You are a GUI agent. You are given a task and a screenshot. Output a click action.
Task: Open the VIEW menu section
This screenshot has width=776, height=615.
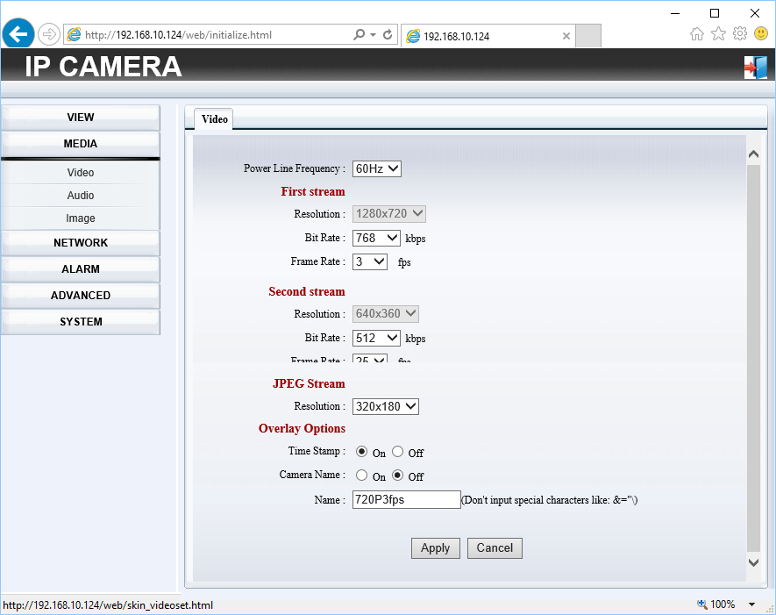click(x=81, y=118)
